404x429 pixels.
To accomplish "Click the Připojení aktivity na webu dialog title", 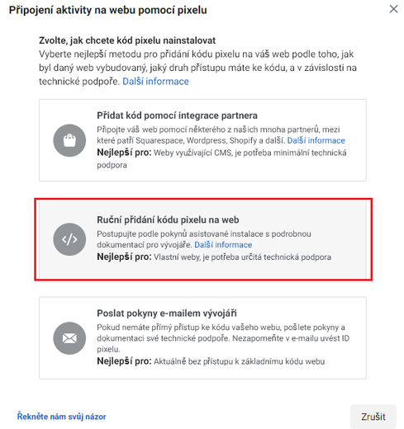I will coord(107,10).
